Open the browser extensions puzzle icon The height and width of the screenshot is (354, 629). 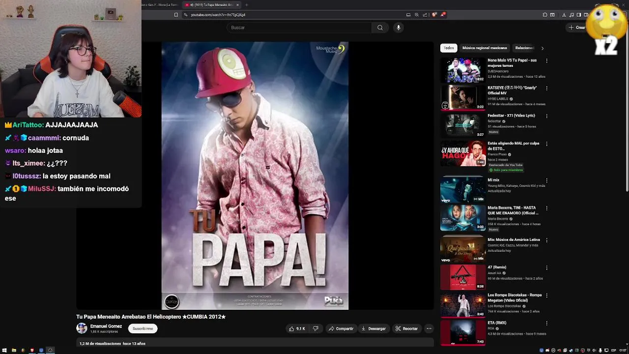point(545,15)
